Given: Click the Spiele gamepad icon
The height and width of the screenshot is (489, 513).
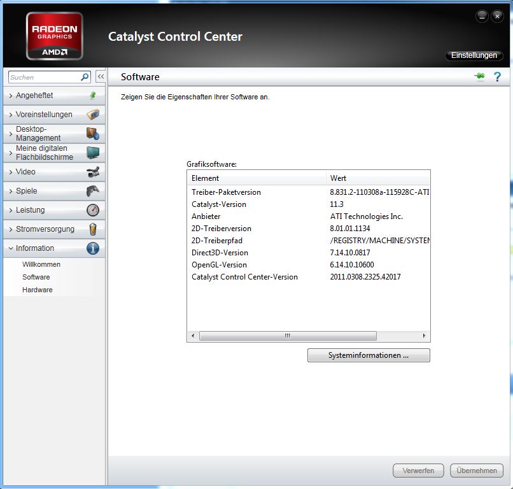Looking at the screenshot, I should [x=93, y=191].
